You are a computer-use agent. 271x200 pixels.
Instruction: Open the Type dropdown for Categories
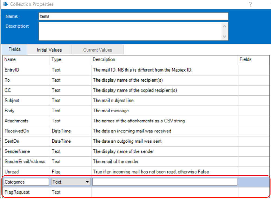pyautogui.click(x=87, y=182)
